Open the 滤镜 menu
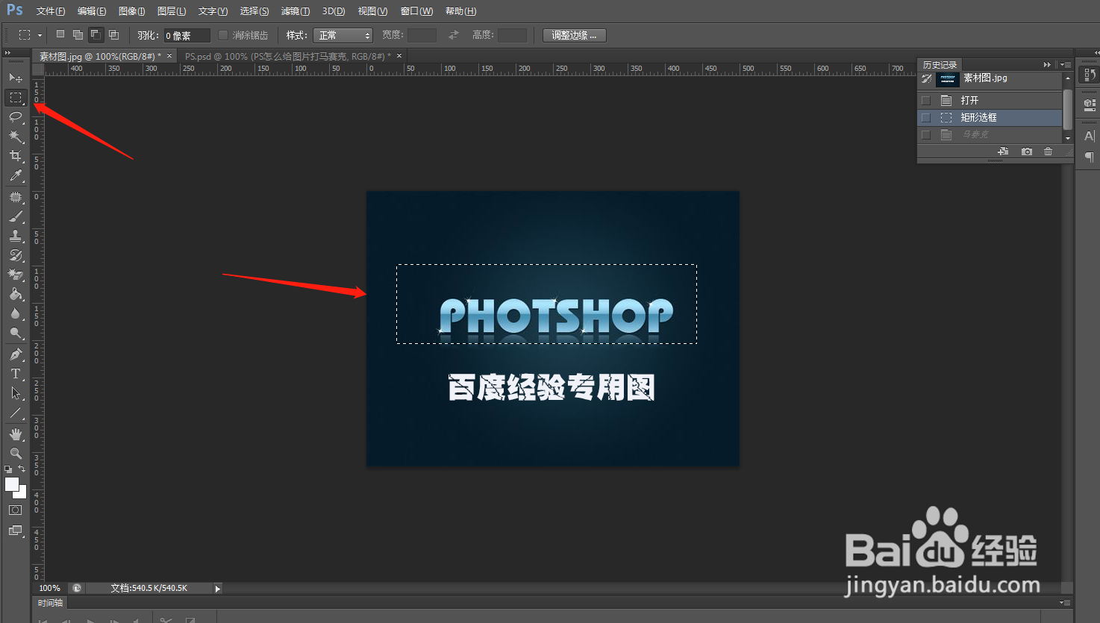 coord(296,10)
